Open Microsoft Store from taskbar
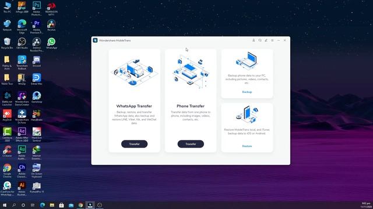Image resolution: width=373 pixels, height=209 pixels. coord(61,205)
